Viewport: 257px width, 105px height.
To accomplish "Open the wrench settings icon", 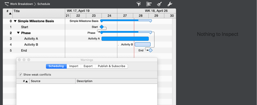I will (170, 4).
